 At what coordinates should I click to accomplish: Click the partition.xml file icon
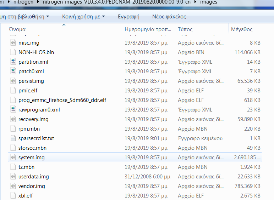(x=13, y=62)
